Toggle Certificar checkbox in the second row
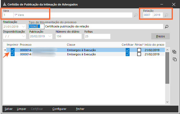This screenshot has width=180, height=114. (x=127, y=54)
